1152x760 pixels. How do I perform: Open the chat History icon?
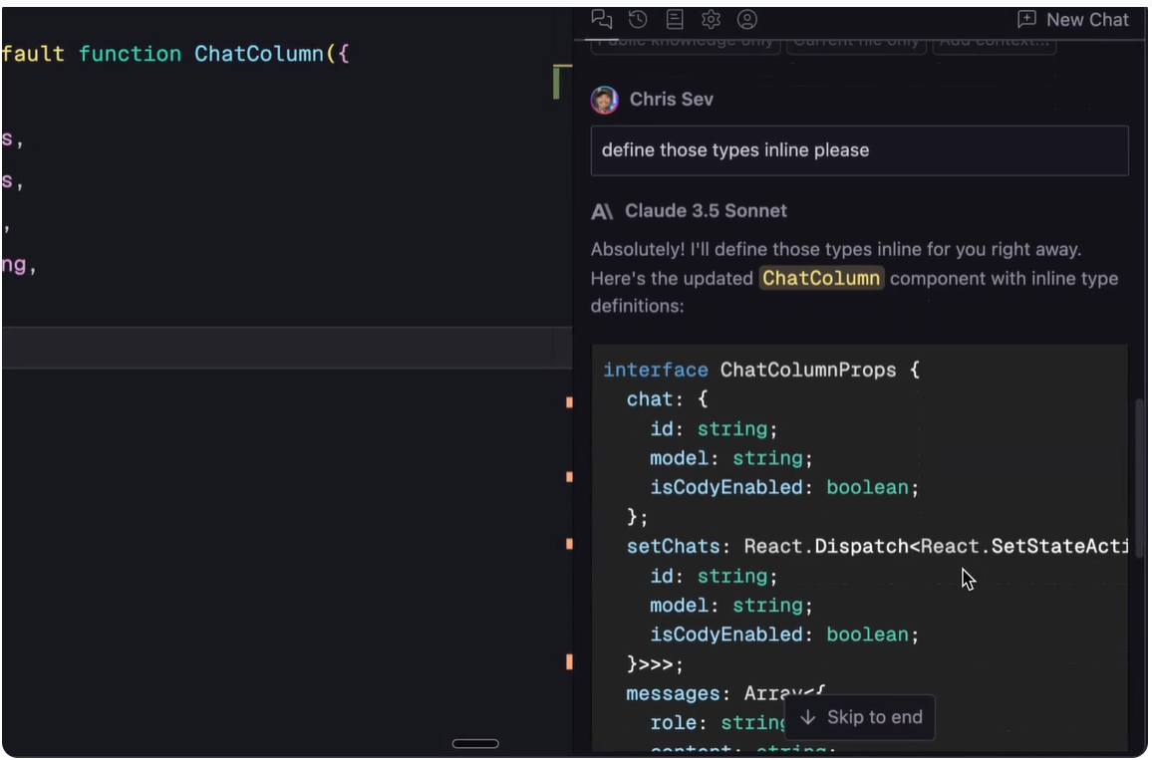638,19
